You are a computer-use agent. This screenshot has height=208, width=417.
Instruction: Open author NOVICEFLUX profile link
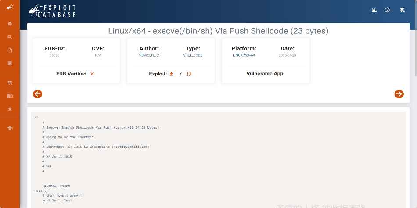(149, 56)
